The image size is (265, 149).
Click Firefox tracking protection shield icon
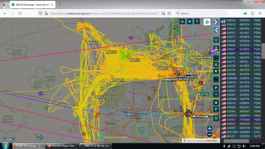click(41, 13)
